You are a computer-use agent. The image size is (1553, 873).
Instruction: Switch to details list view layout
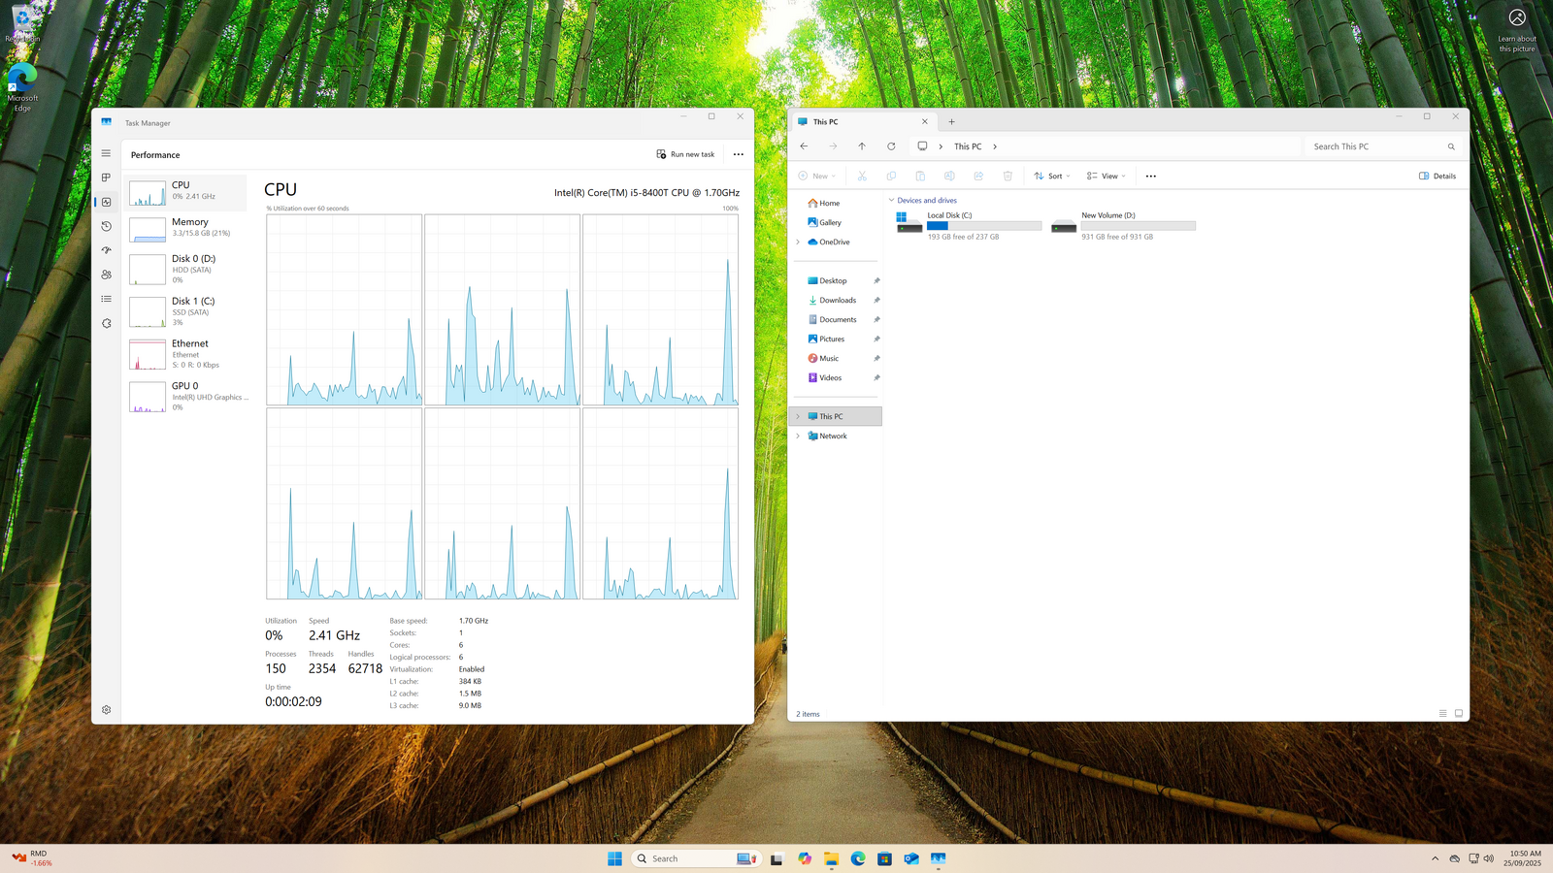point(1442,714)
